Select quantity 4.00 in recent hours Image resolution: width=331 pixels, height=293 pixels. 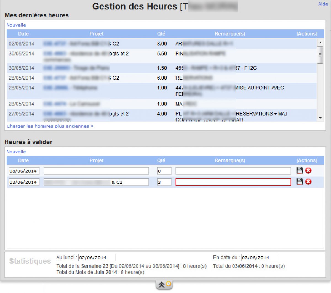click(162, 114)
